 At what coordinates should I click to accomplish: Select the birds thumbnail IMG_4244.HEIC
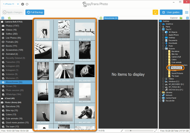coord(64,29)
